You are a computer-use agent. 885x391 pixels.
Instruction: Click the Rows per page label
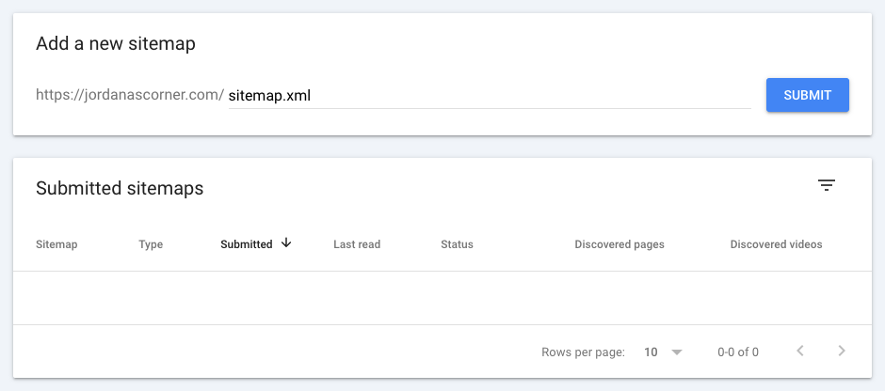tap(583, 352)
